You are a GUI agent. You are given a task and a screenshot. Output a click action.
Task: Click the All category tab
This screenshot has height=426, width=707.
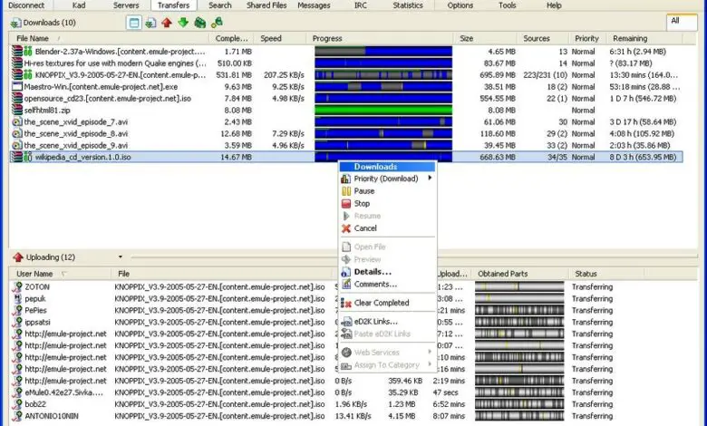[x=679, y=20]
